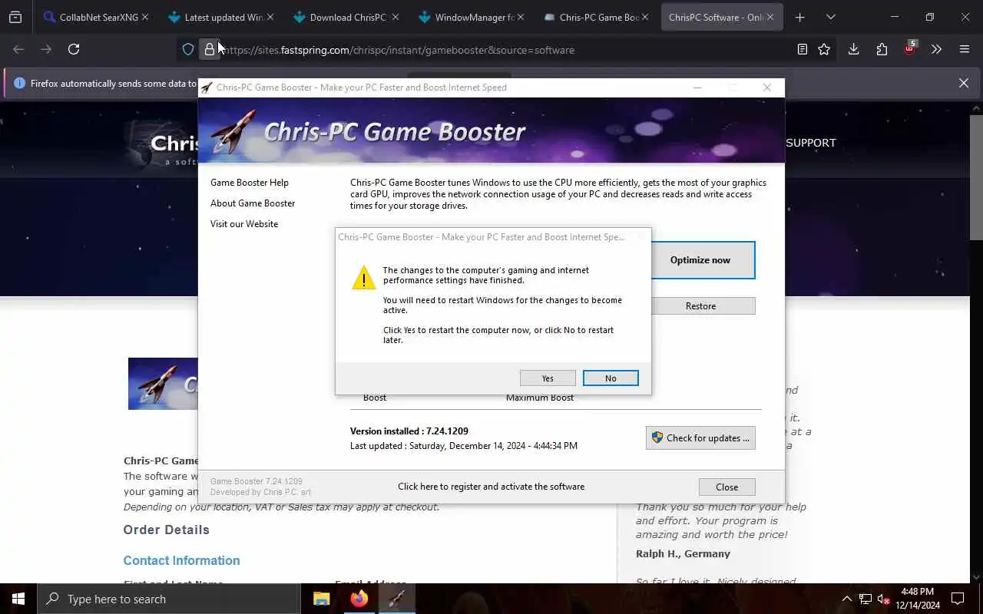Open tracking protection shield icon
The height and width of the screenshot is (614, 983).
(x=188, y=50)
